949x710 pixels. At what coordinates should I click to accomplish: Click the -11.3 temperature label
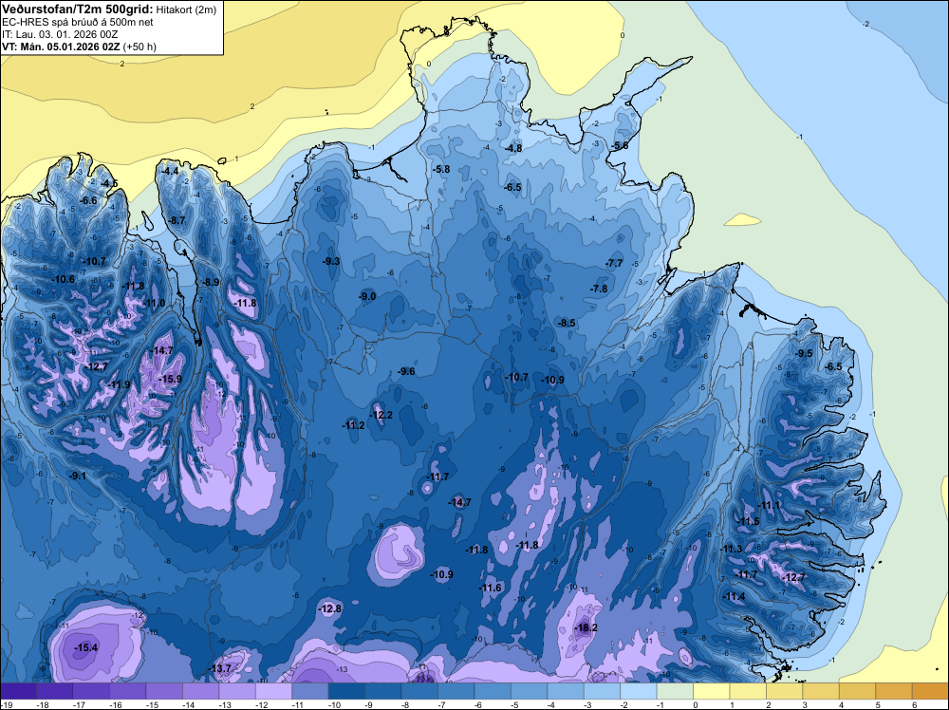732,549
